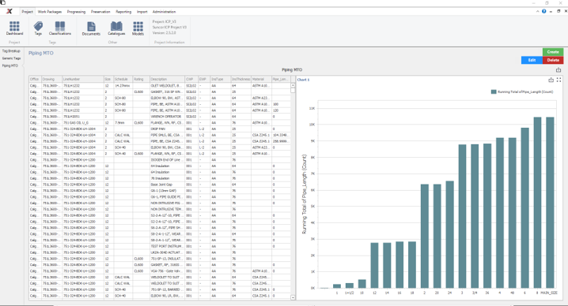Sort by the Rating column header
This screenshot has height=306, width=568.
(x=142, y=79)
